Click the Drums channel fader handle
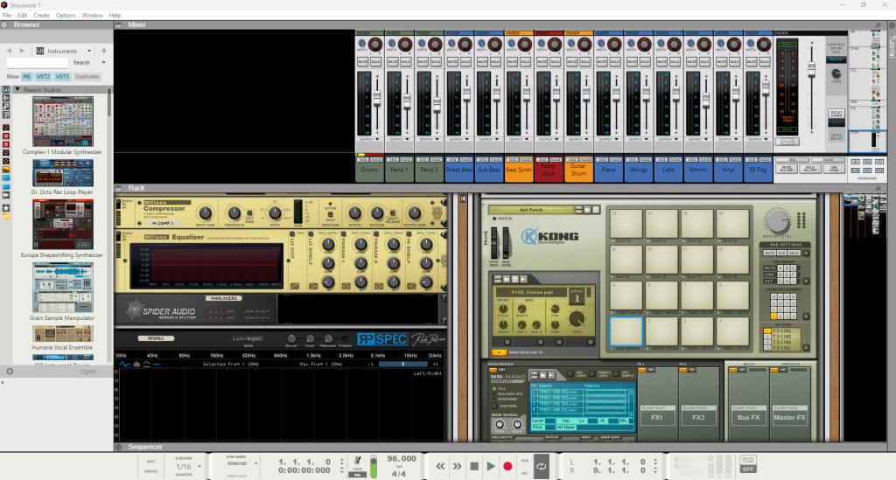 377,98
